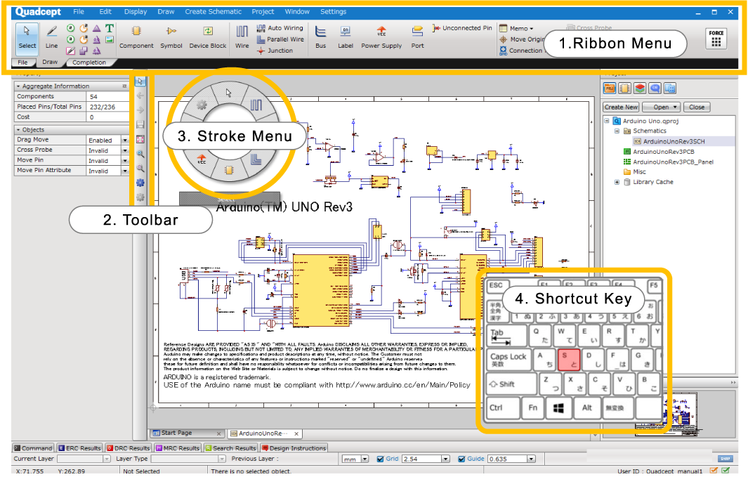Select the Bus tool
This screenshot has height=477, width=748.
[x=320, y=37]
